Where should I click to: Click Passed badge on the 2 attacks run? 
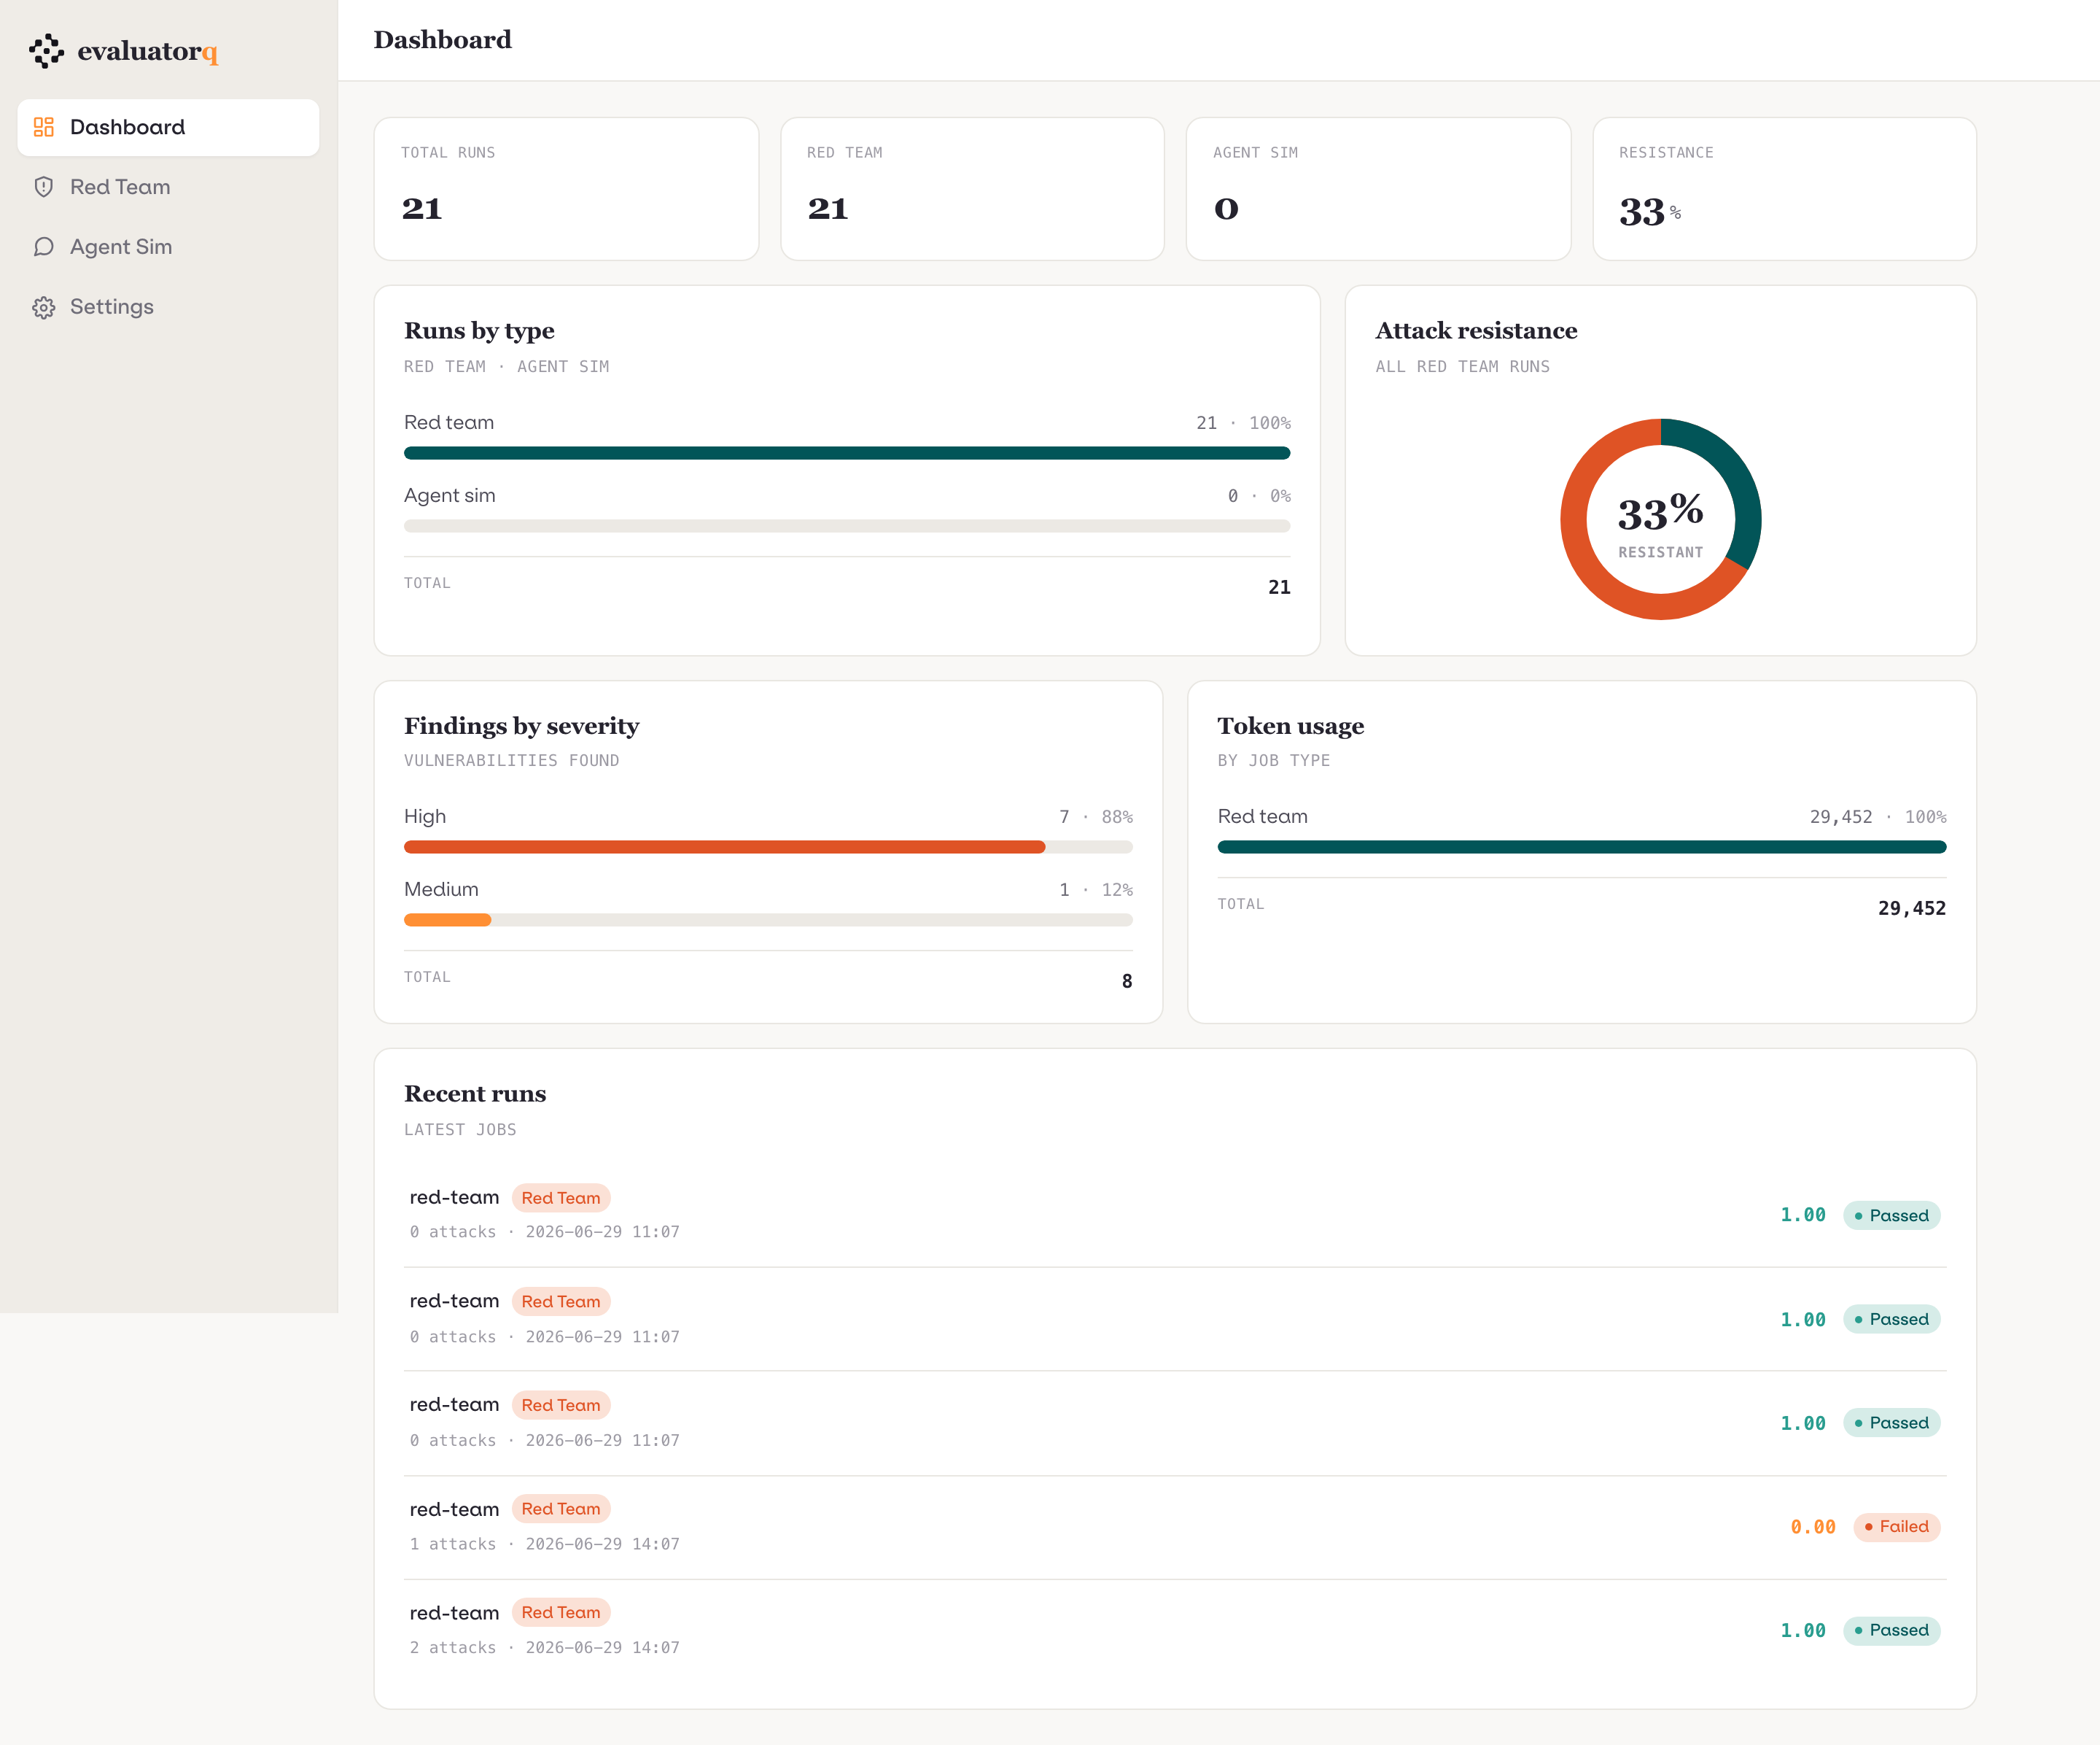pos(1892,1631)
